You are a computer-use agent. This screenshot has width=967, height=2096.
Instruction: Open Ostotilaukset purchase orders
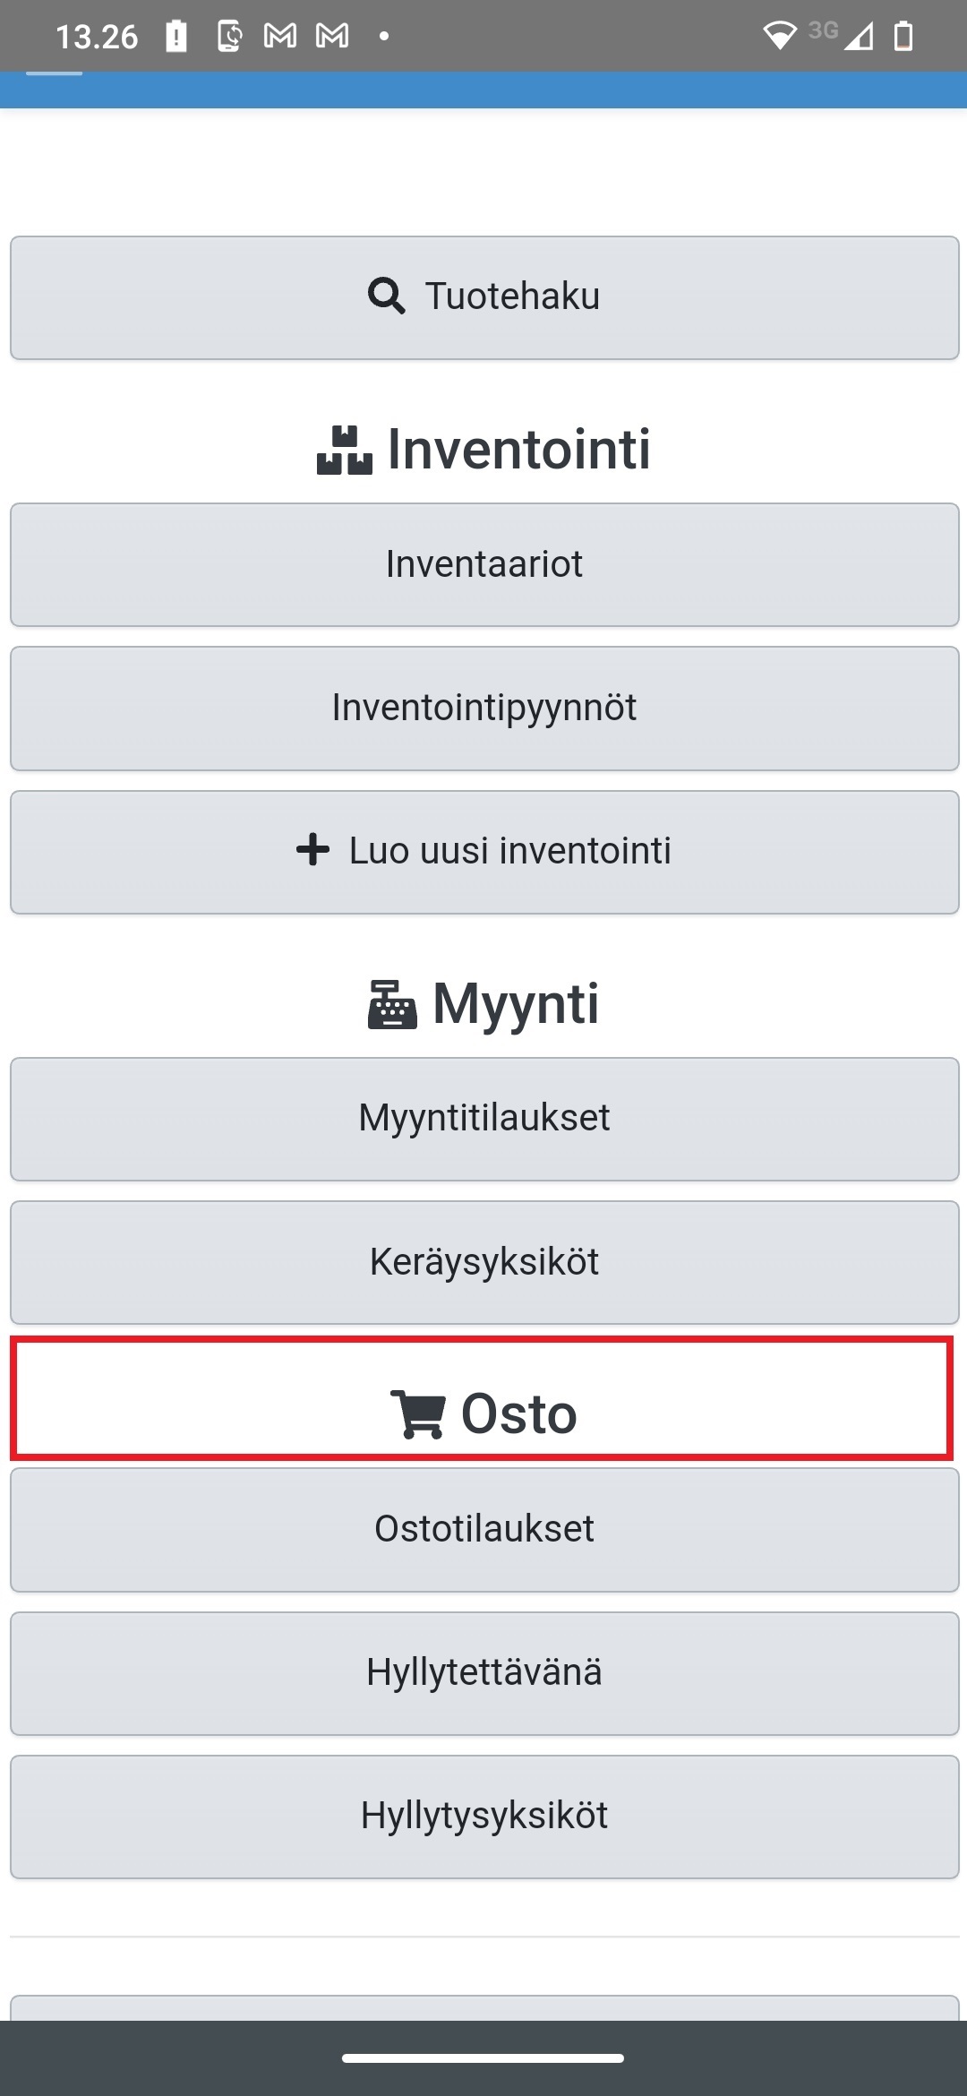click(484, 1529)
